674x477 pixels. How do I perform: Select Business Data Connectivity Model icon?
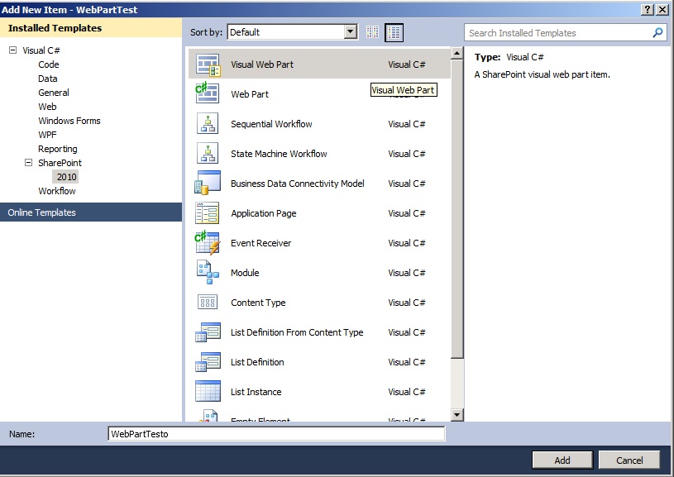[208, 184]
